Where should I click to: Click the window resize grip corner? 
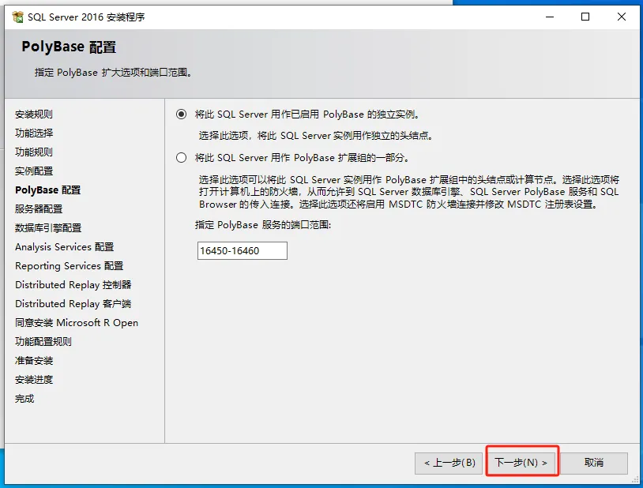[635, 480]
